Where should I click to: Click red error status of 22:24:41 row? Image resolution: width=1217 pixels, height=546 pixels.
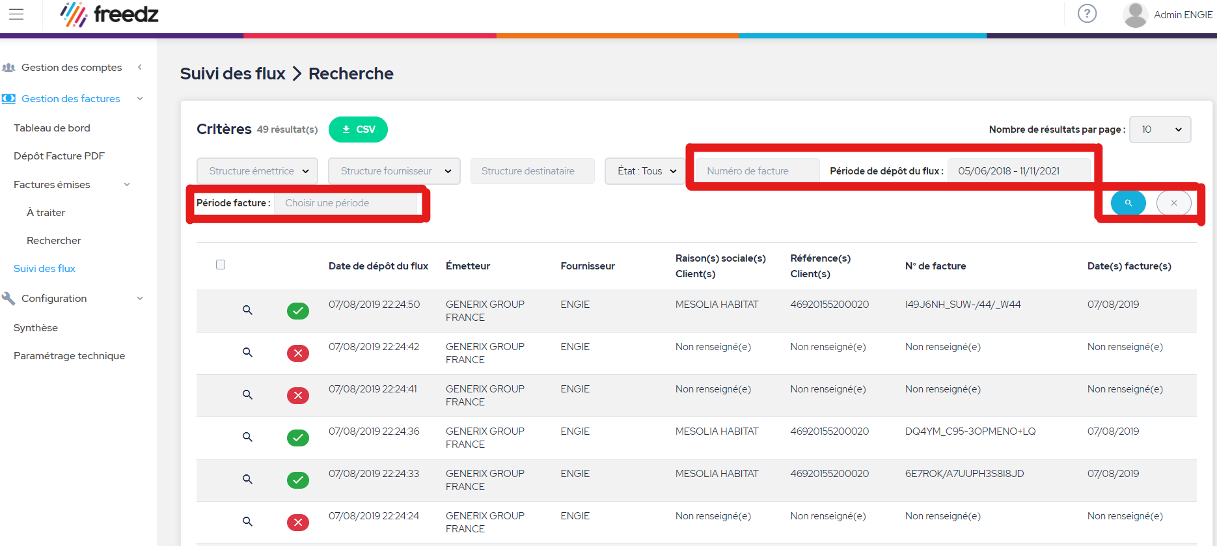(298, 396)
